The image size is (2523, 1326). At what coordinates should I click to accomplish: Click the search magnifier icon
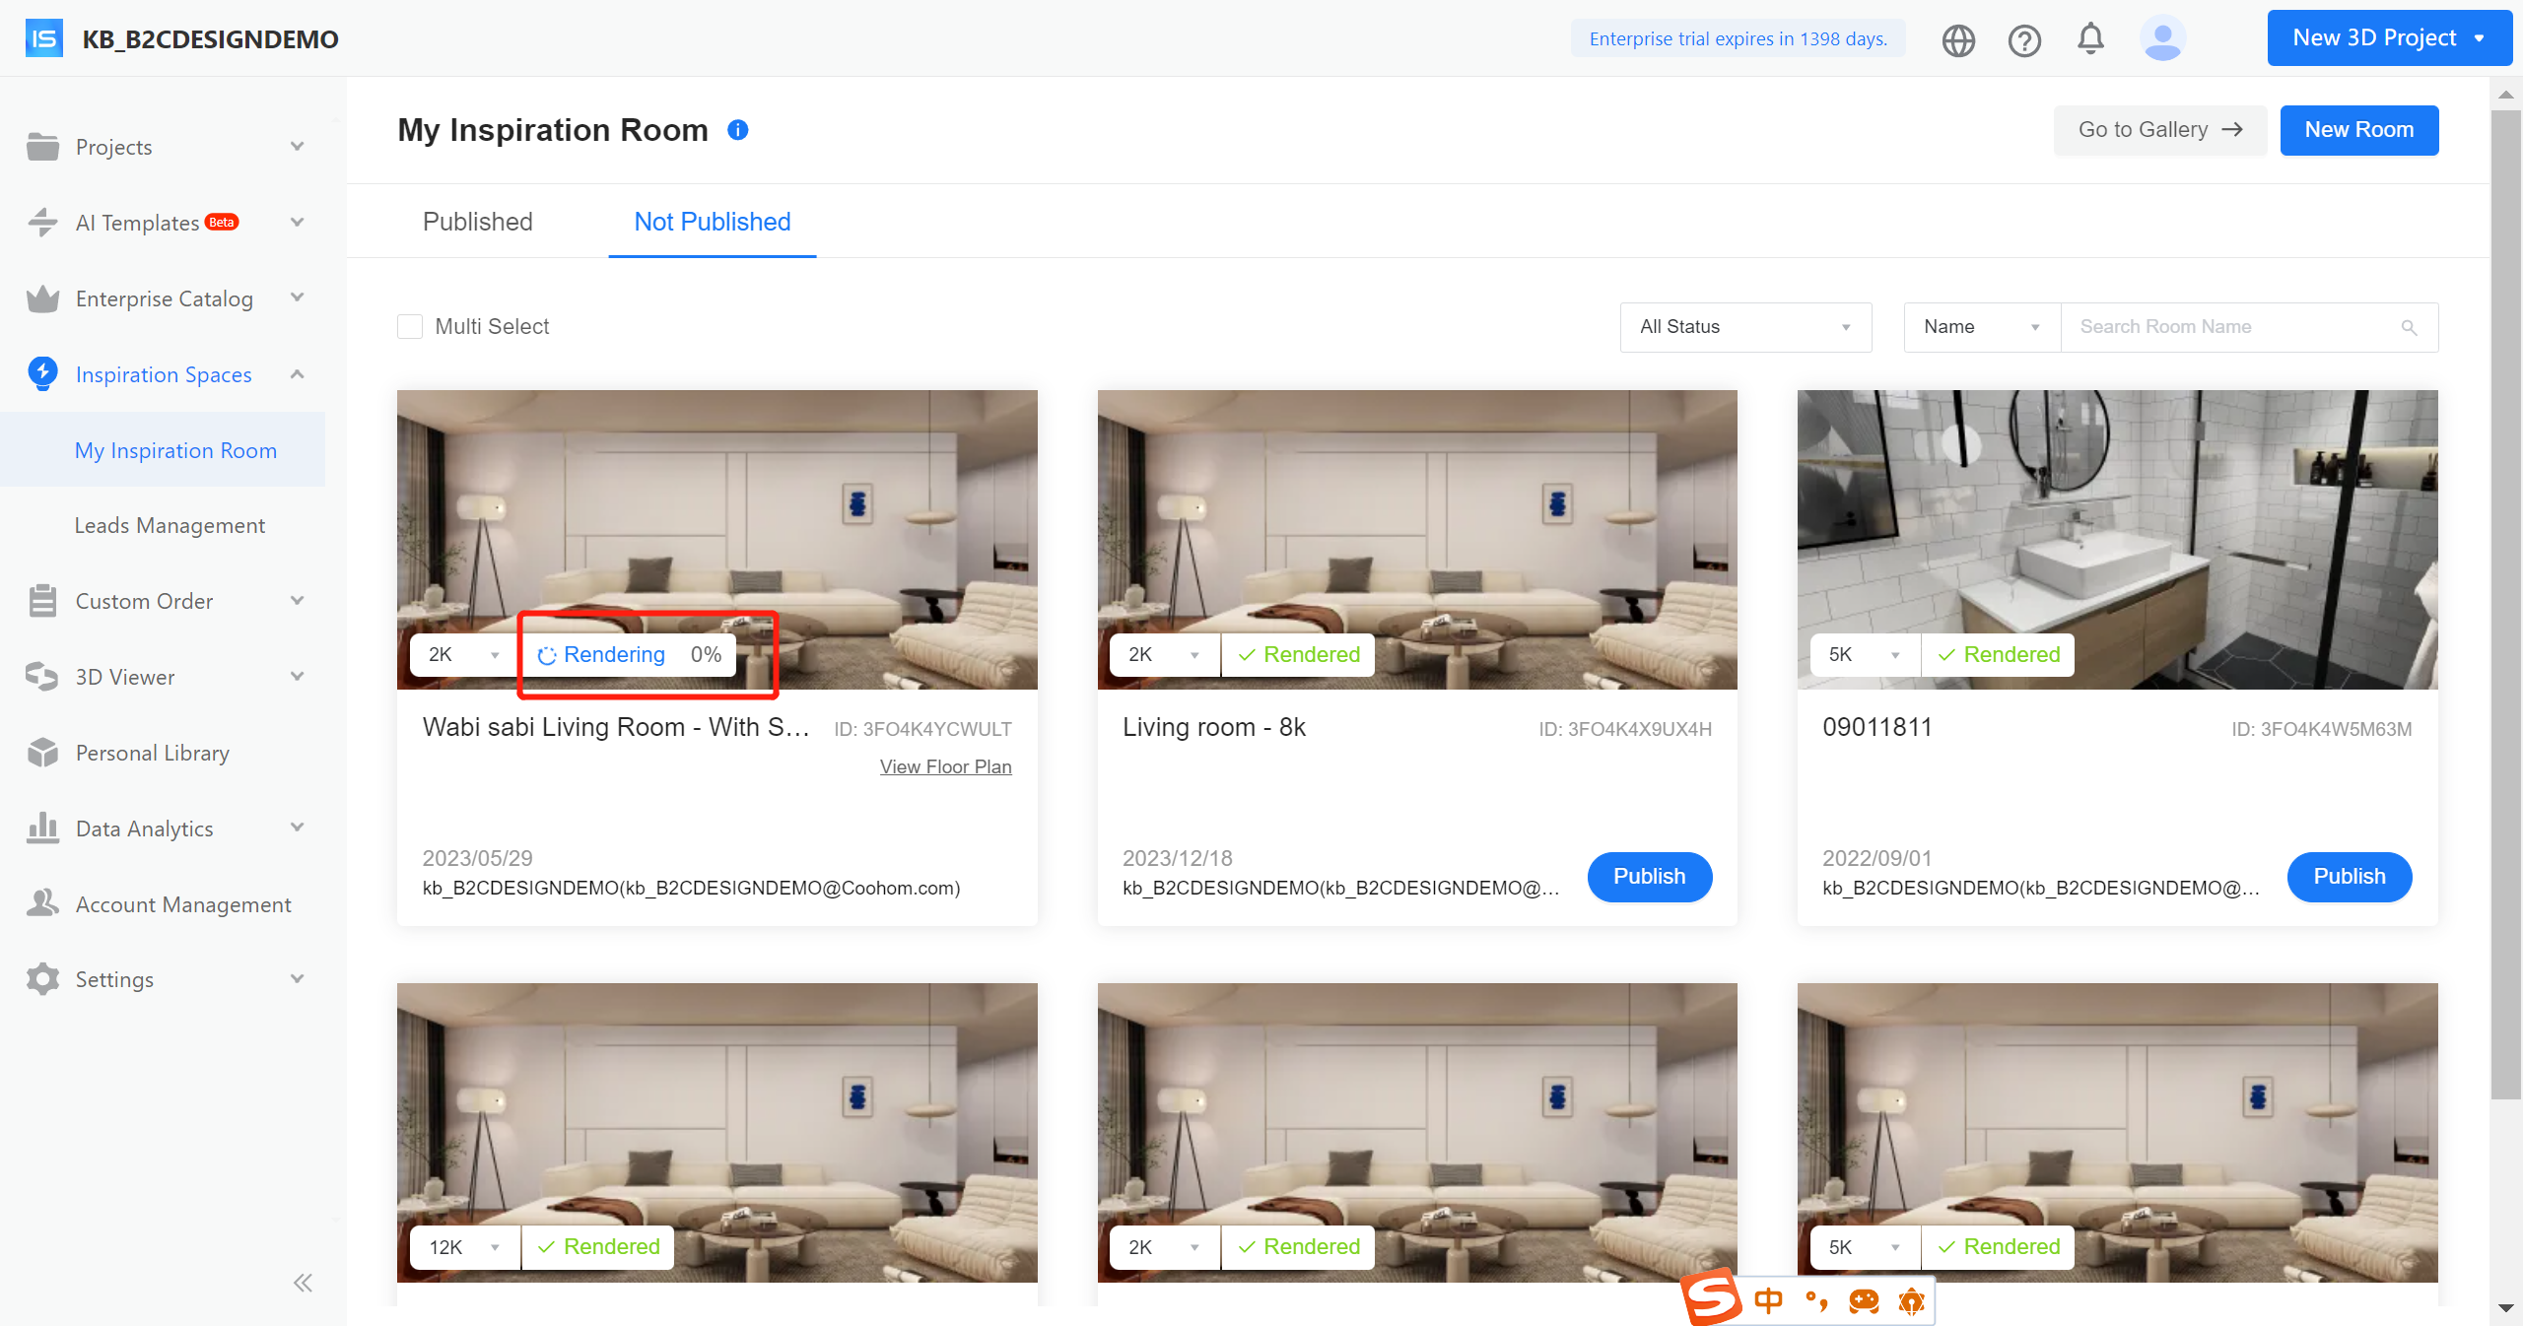pos(2409,327)
